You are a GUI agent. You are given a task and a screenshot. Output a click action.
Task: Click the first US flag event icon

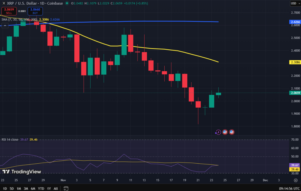(225, 132)
